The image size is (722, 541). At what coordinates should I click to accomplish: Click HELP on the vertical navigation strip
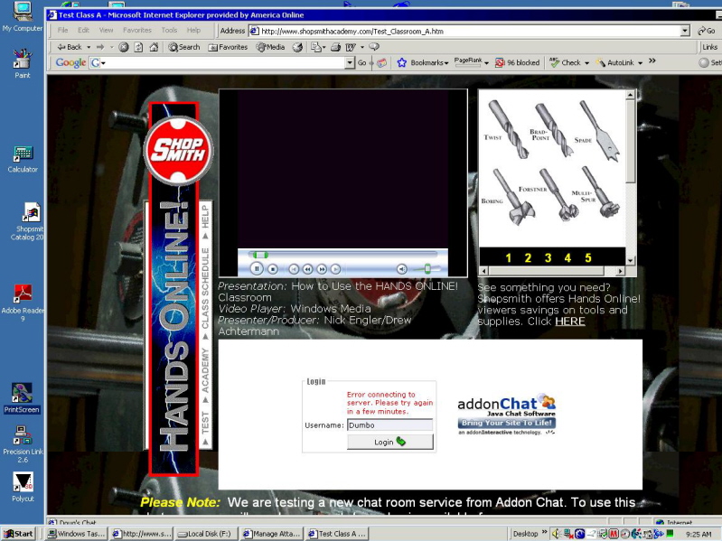coord(205,217)
